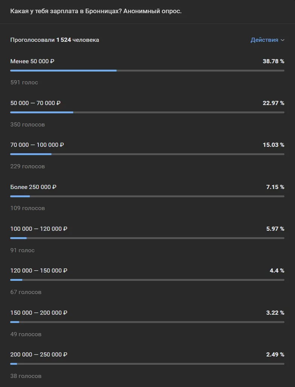The height and width of the screenshot is (387, 295).
Task: Open the 350 голосов voter list
Action: tap(28, 125)
